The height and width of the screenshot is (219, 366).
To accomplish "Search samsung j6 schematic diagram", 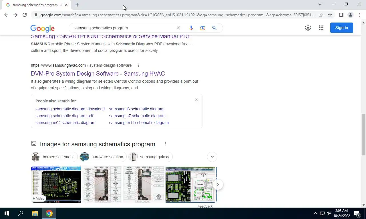I will click(137, 109).
